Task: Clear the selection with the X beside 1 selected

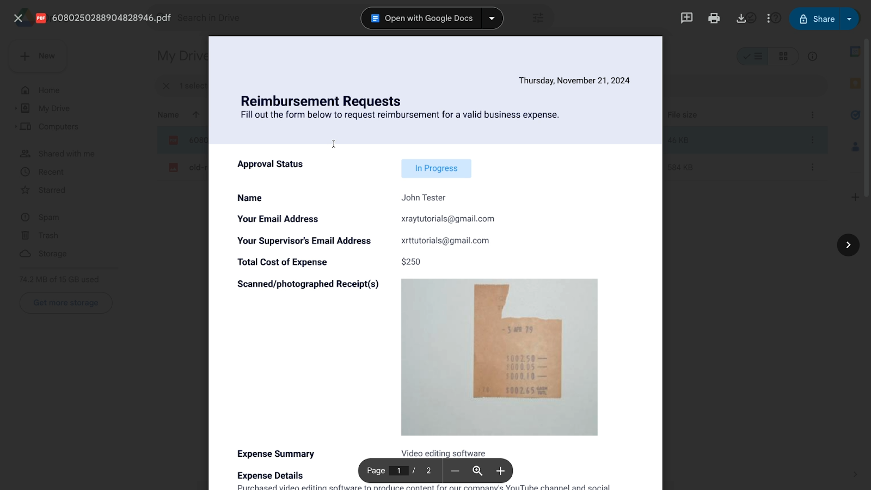Action: pos(167,86)
